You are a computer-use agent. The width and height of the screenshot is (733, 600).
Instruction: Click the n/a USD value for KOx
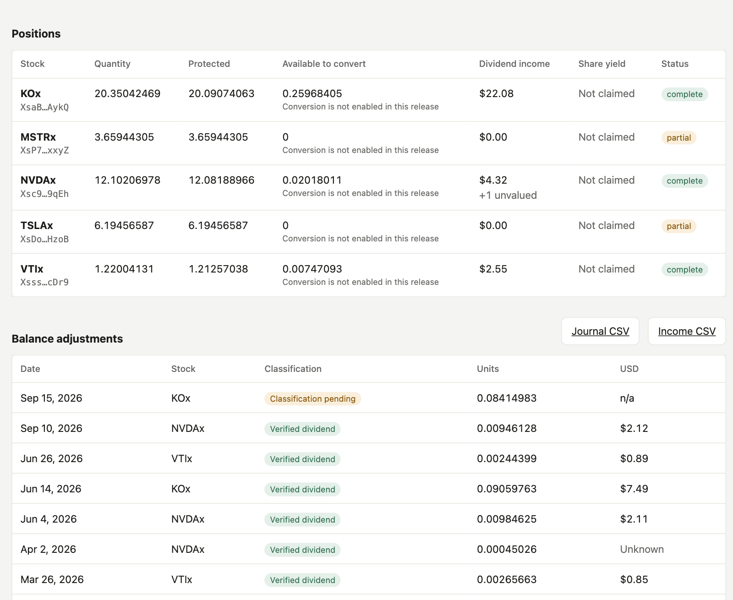(627, 398)
